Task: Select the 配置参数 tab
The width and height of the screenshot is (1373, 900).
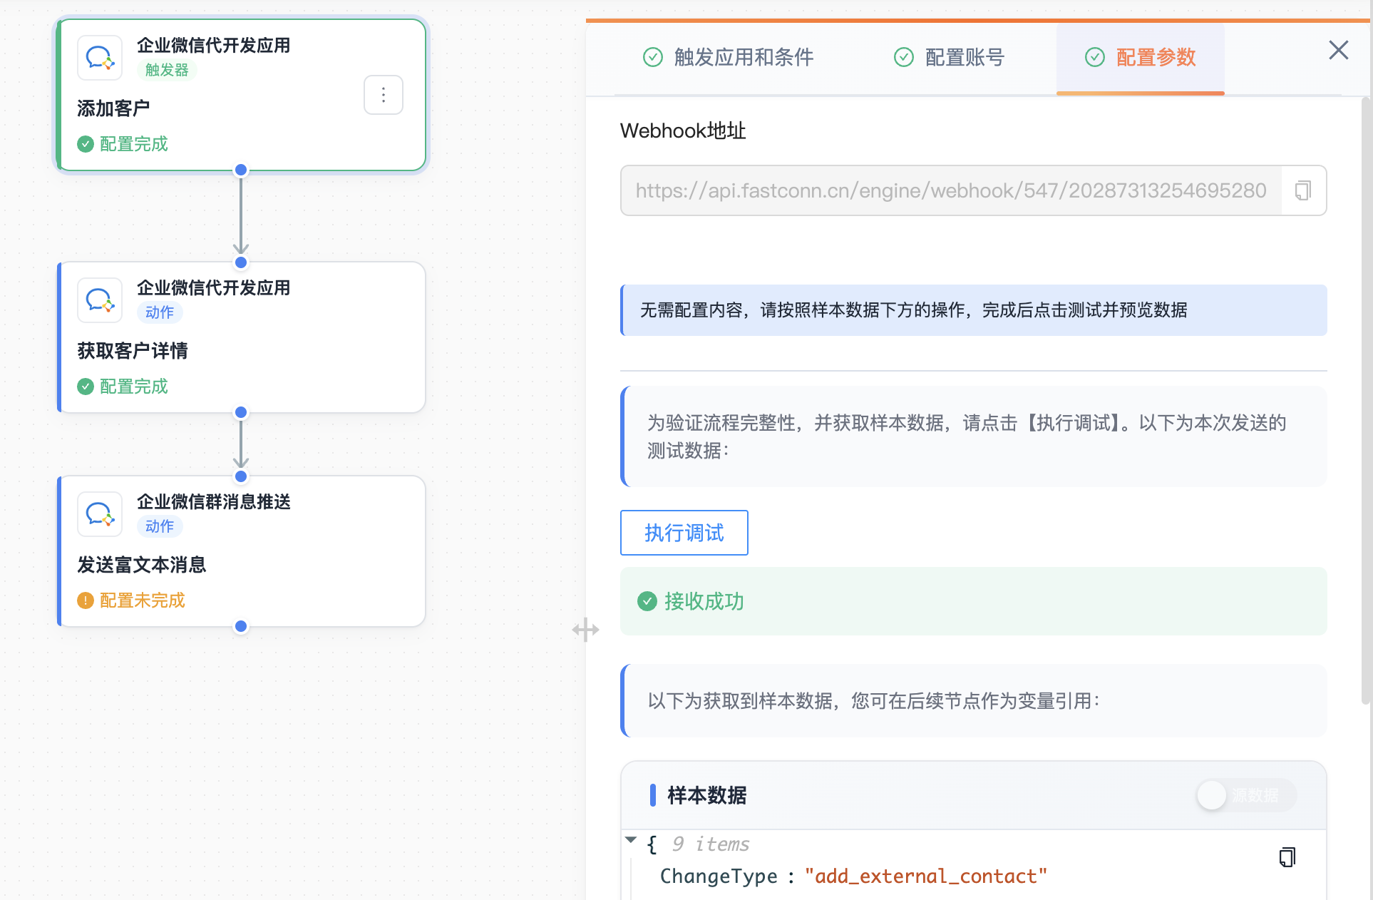Action: (1141, 57)
